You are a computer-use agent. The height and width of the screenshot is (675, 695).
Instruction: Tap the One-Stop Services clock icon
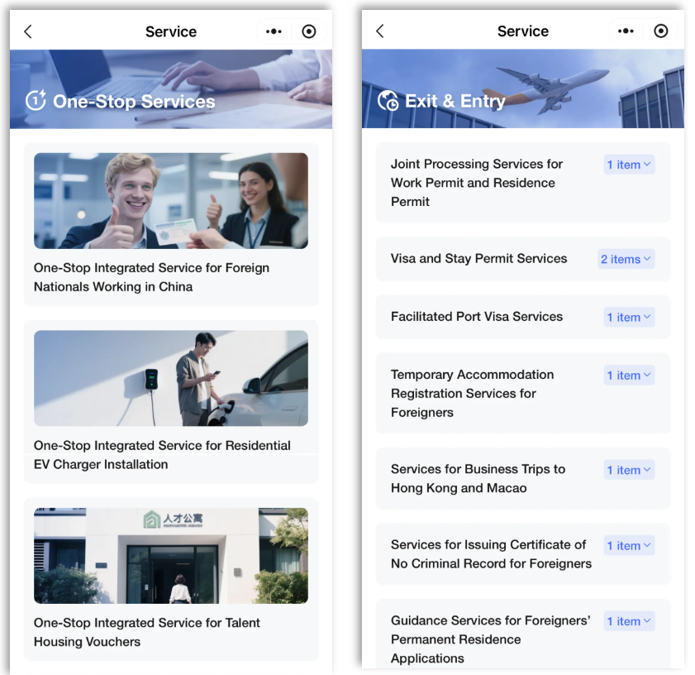[36, 100]
